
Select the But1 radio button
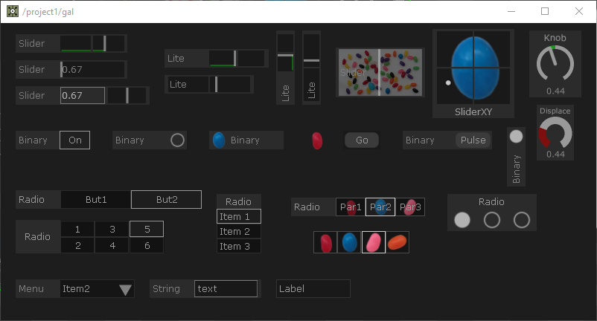point(96,199)
